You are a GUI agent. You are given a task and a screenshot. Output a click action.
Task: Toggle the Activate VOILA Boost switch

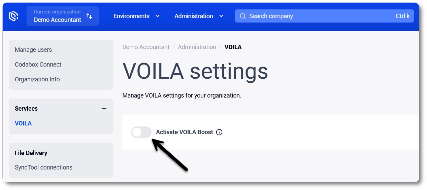(x=141, y=132)
